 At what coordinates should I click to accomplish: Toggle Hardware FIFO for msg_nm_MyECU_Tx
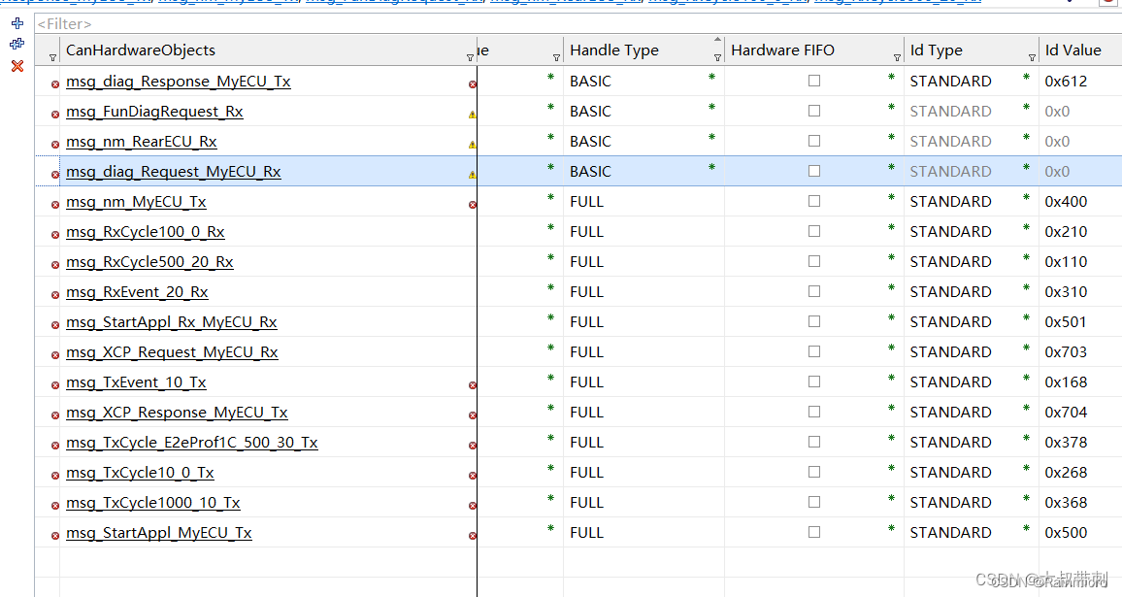click(x=814, y=201)
